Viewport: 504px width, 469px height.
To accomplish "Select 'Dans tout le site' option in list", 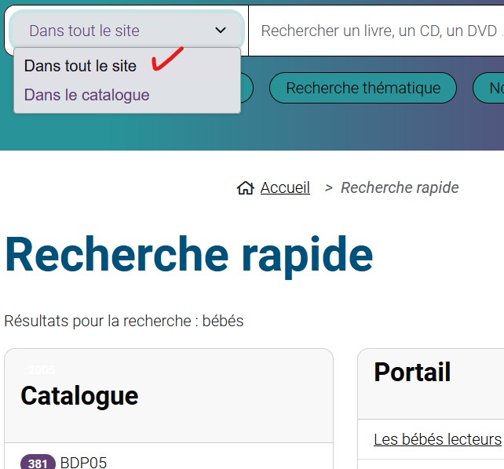I will coord(80,66).
